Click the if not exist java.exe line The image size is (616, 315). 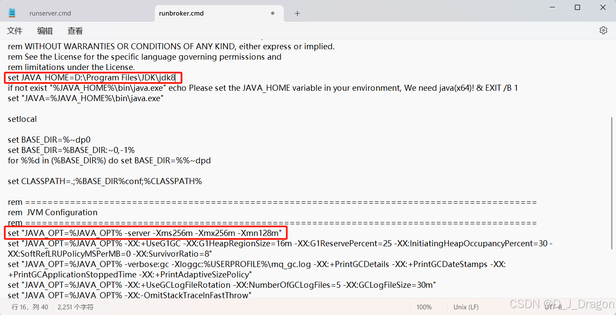pyautogui.click(x=263, y=88)
